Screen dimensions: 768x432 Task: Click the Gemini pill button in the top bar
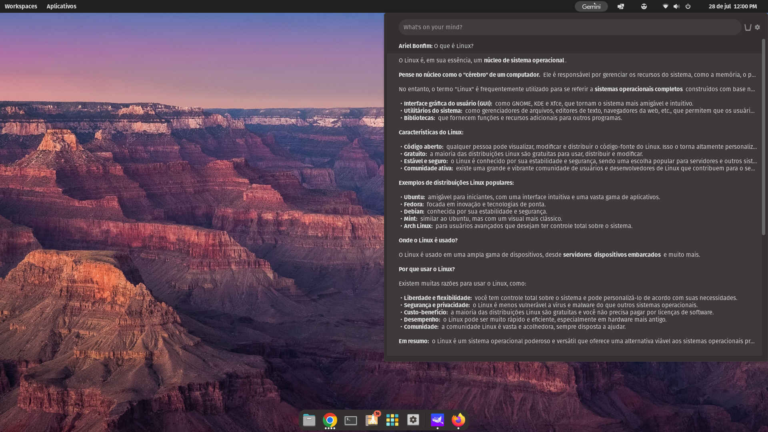(591, 6)
